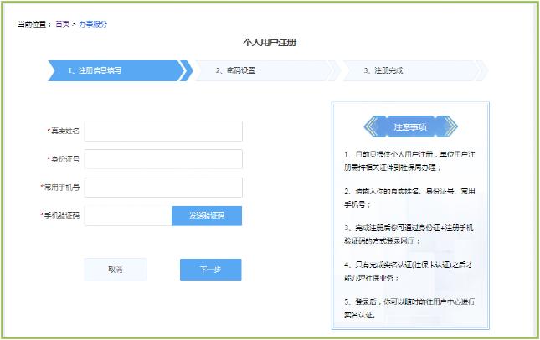Click the 手机验证码 input box
The width and height of the screenshot is (540, 340).
pyautogui.click(x=127, y=215)
